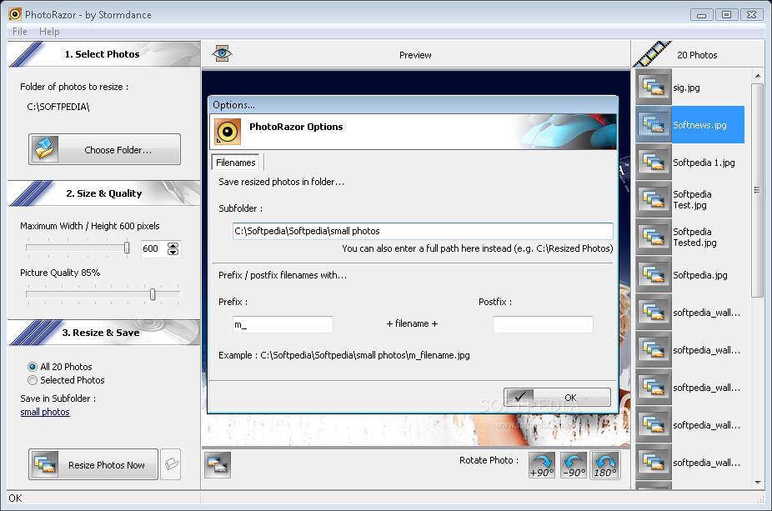Click the 2. Size & Quality header
Image resolution: width=772 pixels, height=511 pixels.
(104, 193)
